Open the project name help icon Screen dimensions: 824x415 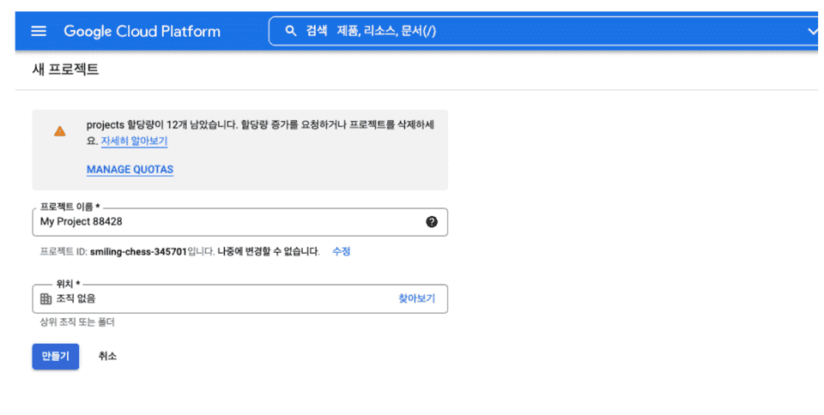click(x=432, y=222)
